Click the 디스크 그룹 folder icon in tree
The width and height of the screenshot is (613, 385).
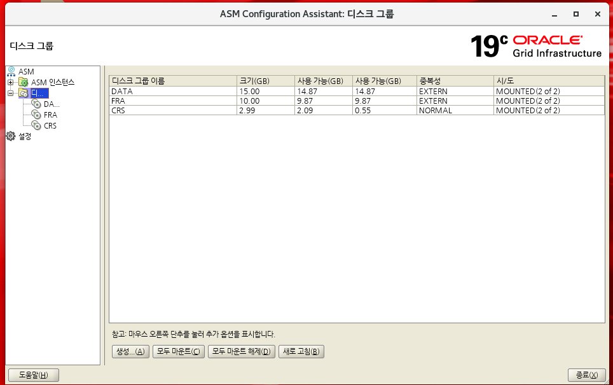point(24,93)
